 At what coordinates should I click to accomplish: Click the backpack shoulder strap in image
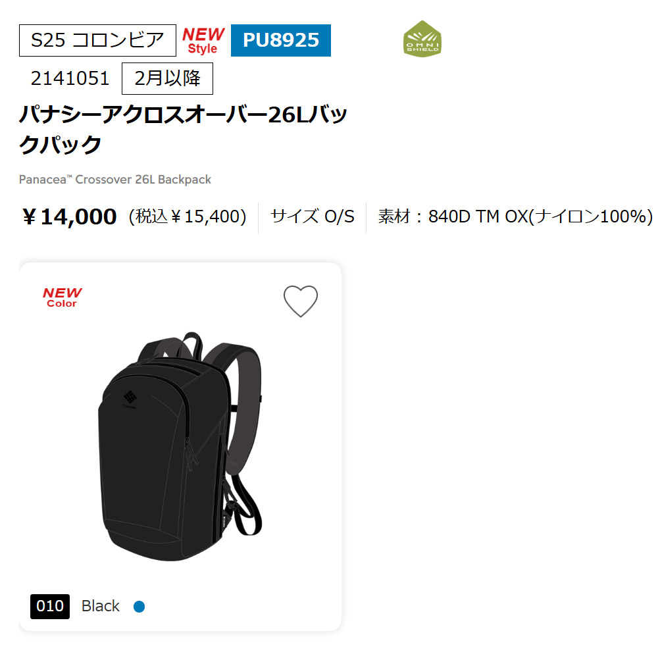coord(243,403)
